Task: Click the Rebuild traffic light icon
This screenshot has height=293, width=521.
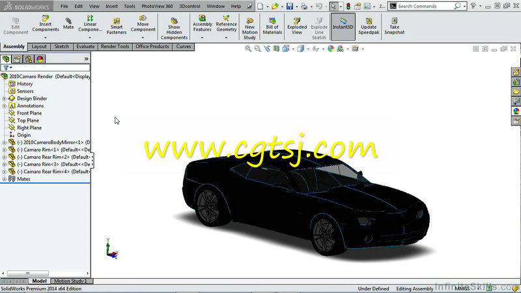Action: pyautogui.click(x=348, y=6)
